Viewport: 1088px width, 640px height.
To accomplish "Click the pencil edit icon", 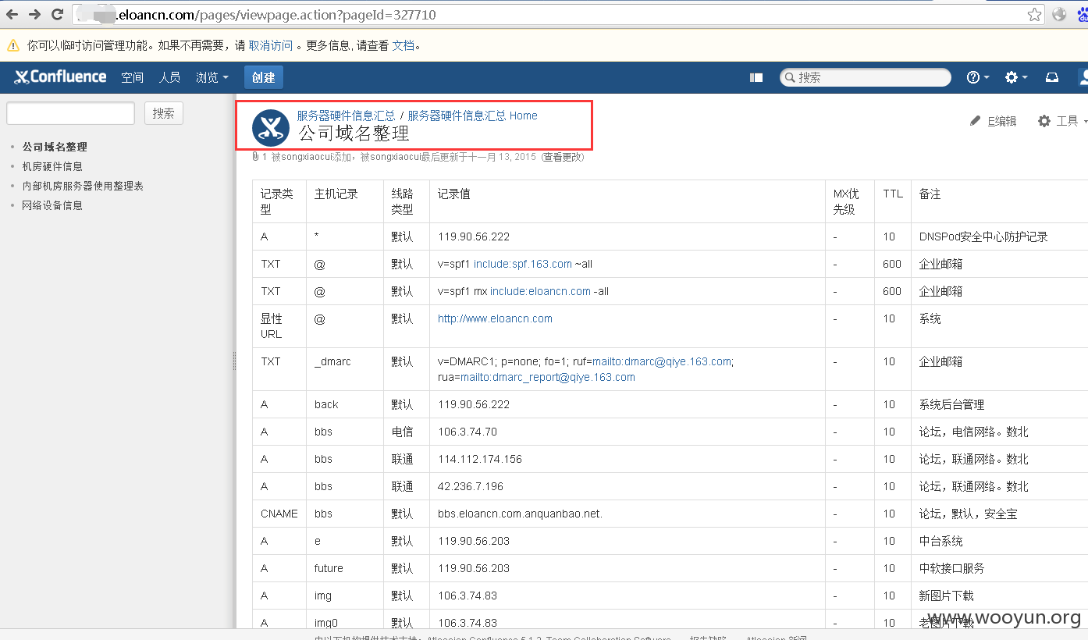I will (x=975, y=121).
